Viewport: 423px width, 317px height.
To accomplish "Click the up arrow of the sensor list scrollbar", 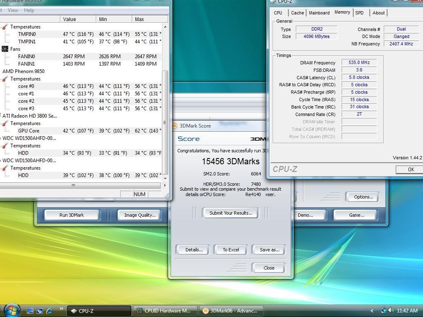I will pos(165,27).
